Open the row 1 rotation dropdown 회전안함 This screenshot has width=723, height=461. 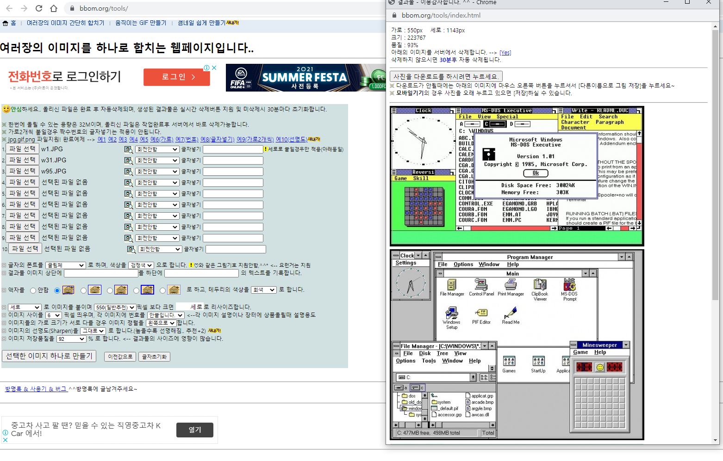pos(157,149)
